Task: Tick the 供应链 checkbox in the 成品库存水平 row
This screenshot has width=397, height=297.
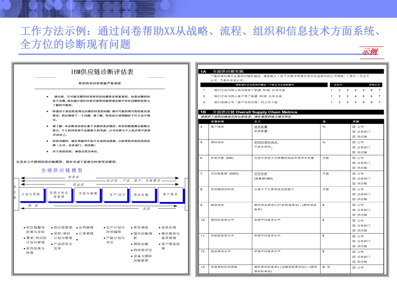Action: [354, 262]
